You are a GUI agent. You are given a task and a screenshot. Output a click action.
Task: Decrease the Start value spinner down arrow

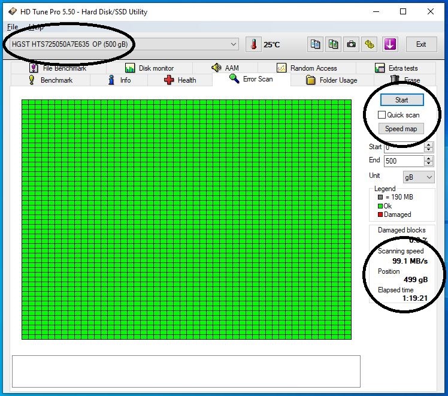pos(428,150)
